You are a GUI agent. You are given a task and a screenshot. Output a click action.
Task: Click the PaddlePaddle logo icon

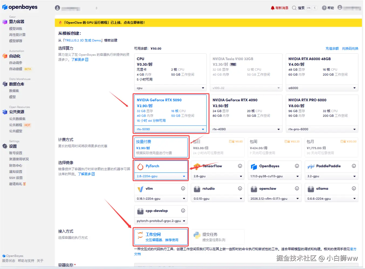(x=311, y=167)
